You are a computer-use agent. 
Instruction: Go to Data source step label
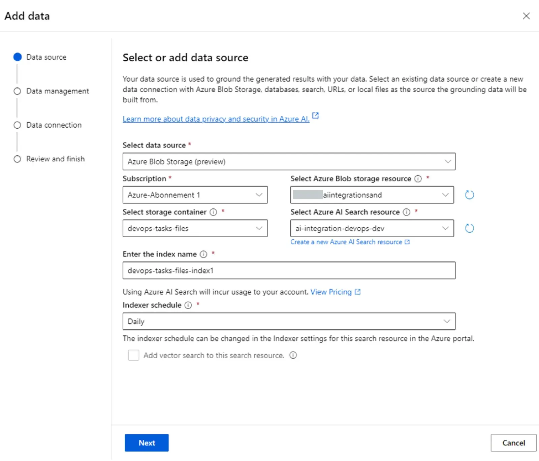[x=46, y=57]
